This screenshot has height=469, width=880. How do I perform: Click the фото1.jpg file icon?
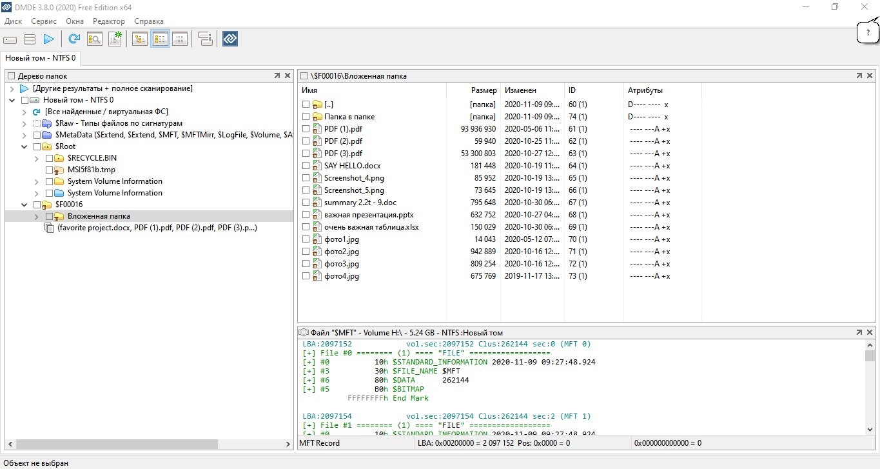[317, 239]
